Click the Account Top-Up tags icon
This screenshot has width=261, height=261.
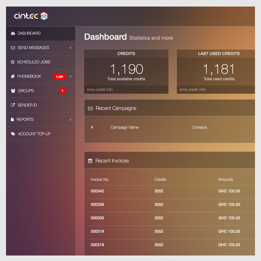point(13,134)
